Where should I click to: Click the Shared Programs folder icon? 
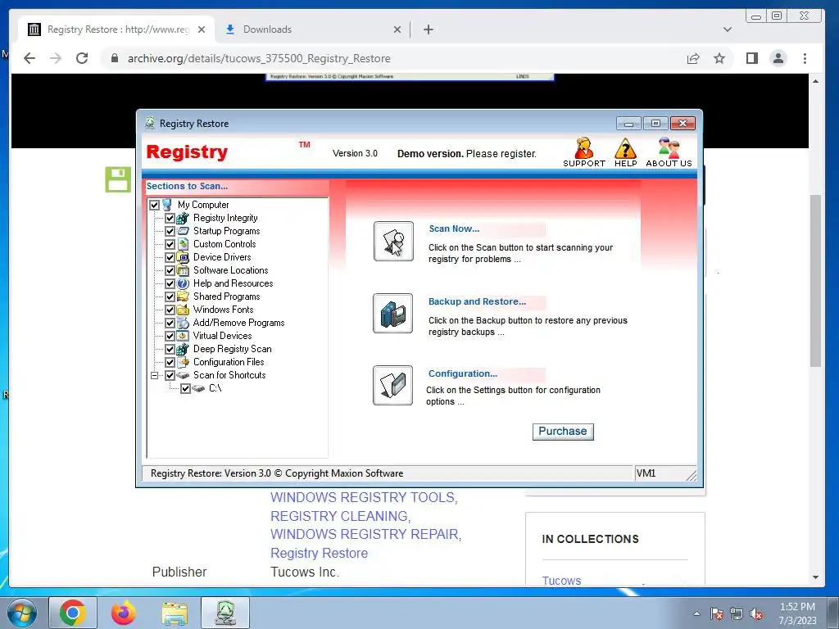(x=183, y=296)
